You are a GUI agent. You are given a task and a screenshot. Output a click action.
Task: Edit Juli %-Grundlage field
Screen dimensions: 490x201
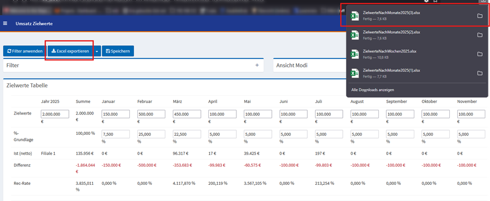pos(329,134)
